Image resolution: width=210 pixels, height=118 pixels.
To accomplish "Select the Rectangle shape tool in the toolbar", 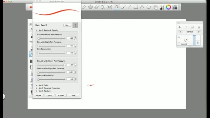I will (136, 7).
